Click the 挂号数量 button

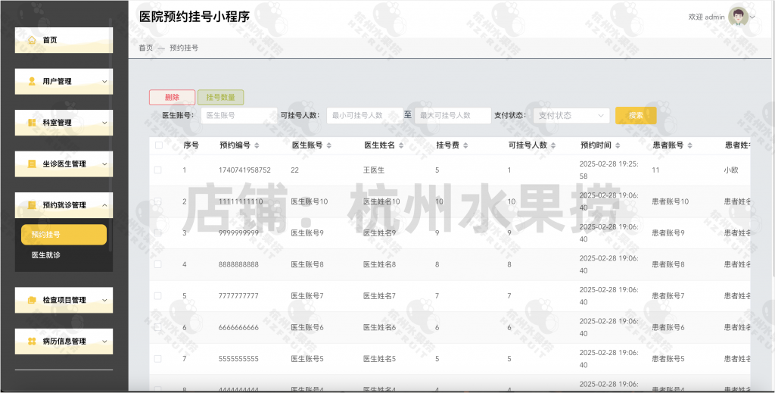click(220, 98)
